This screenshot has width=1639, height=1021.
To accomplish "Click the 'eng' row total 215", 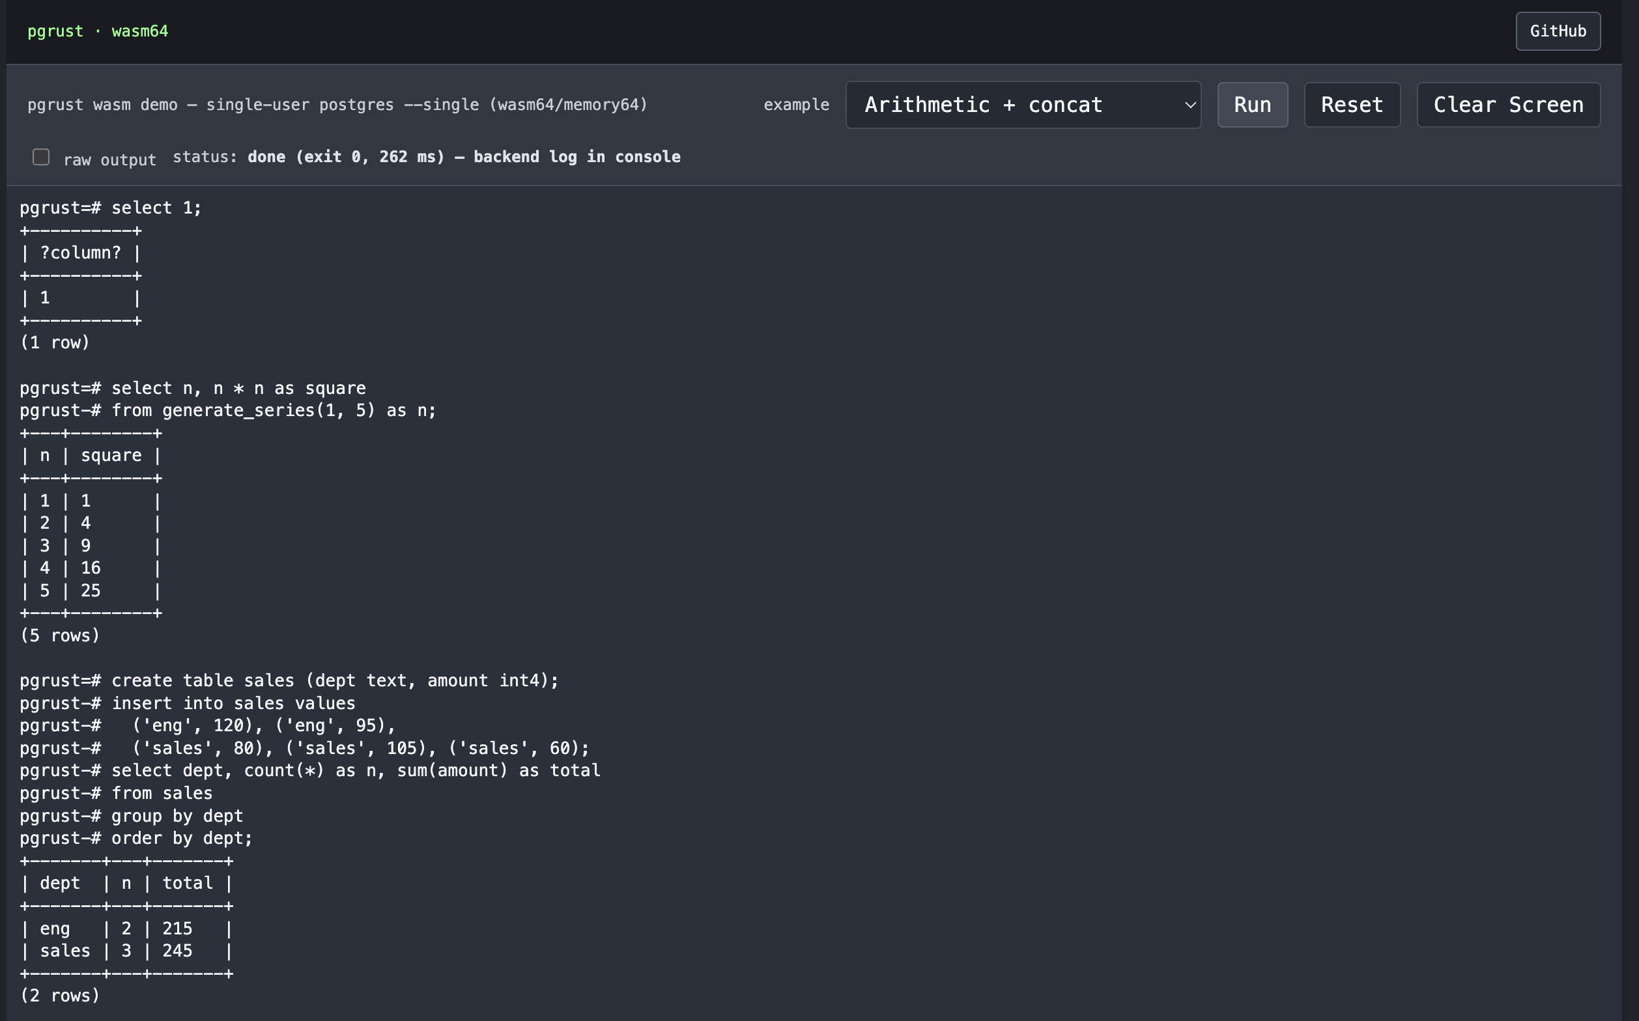I will [178, 929].
